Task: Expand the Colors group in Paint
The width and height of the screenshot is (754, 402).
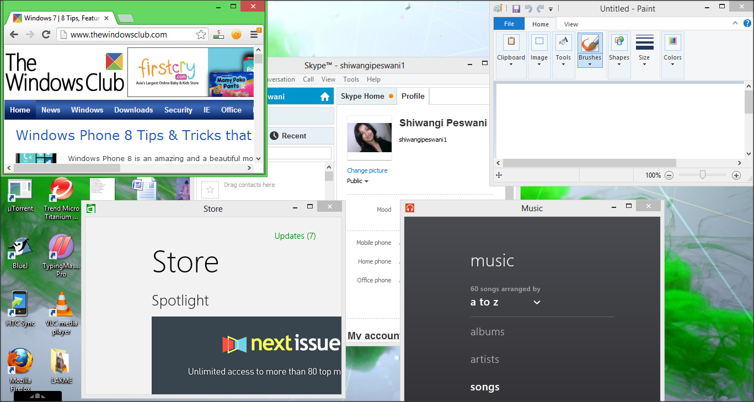Action: point(672,55)
